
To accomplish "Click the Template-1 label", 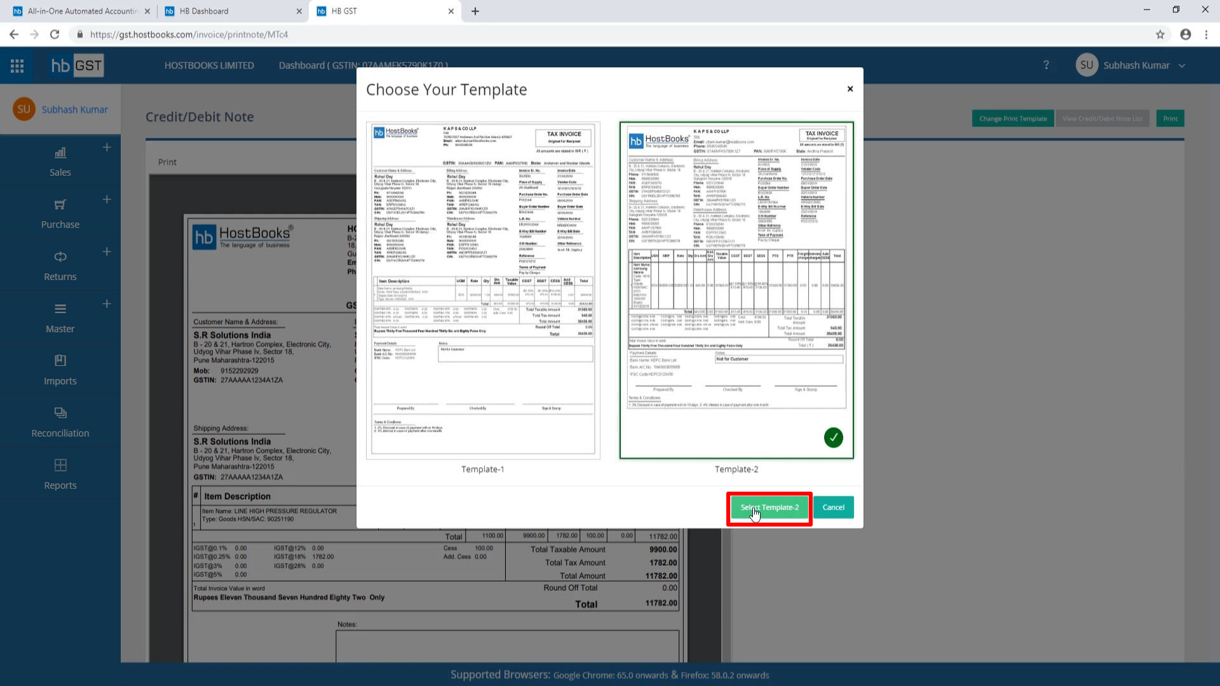I will coord(483,469).
